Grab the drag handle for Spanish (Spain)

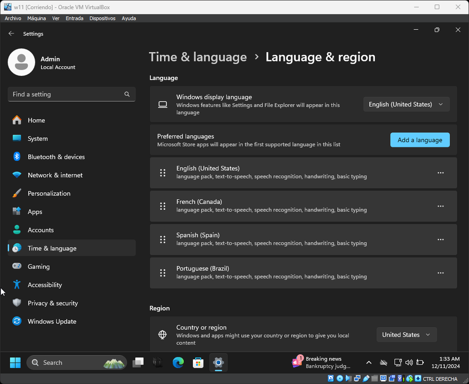(x=162, y=240)
